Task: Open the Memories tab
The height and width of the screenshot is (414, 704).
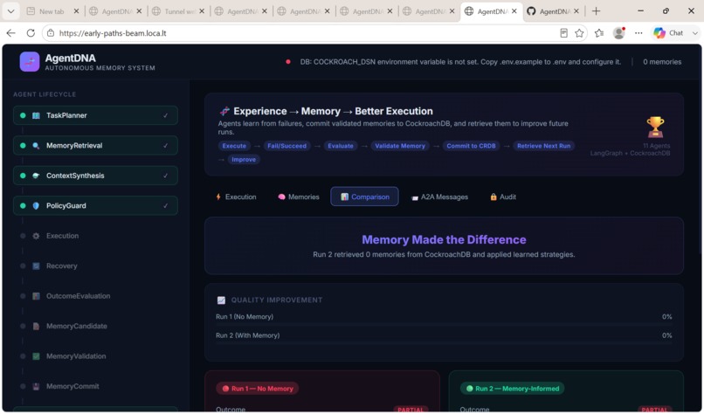Action: click(299, 197)
